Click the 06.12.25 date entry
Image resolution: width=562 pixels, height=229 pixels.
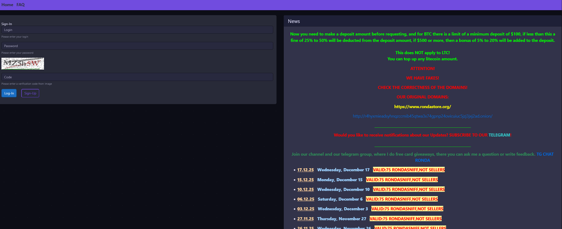coord(305,199)
